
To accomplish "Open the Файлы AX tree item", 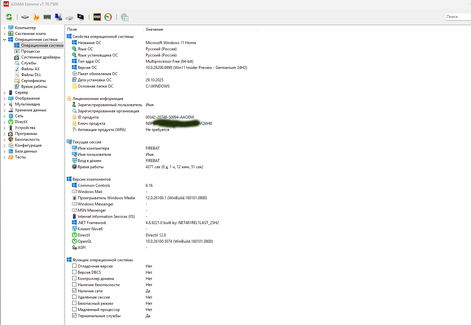I will point(30,69).
